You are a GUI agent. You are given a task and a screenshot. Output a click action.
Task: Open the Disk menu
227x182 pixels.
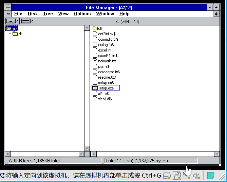33,14
